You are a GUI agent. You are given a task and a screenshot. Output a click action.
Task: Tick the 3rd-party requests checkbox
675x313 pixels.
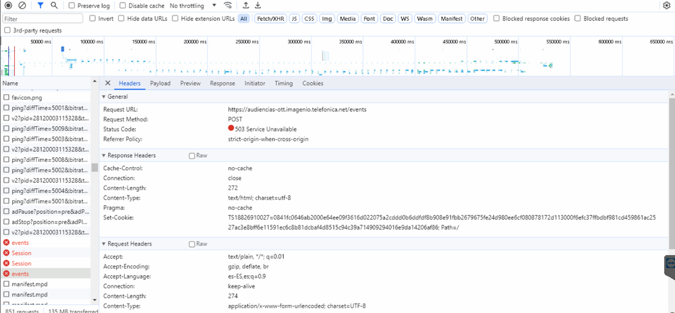coord(7,30)
